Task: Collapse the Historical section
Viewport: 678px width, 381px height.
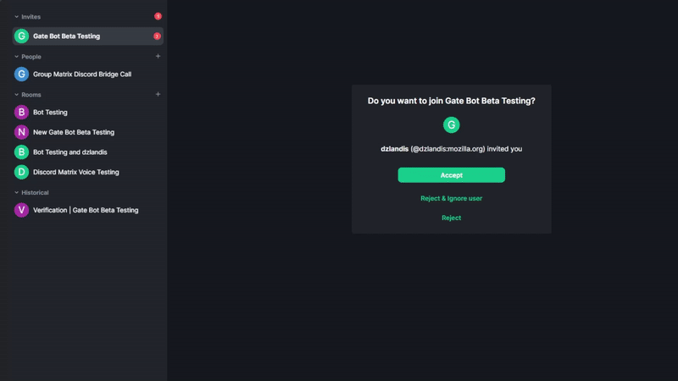Action: pos(16,193)
